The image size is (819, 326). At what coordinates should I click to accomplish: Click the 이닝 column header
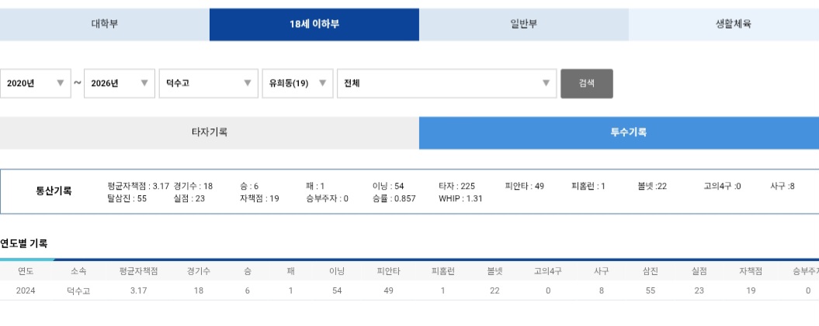pos(337,272)
